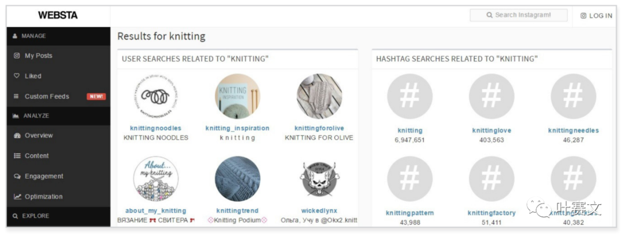Click the wickedlynx skull avatar
The width and height of the screenshot is (622, 236).
tap(319, 179)
